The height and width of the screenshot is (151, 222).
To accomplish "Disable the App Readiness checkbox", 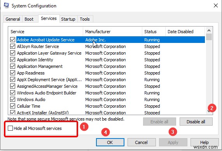I will tap(12, 73).
